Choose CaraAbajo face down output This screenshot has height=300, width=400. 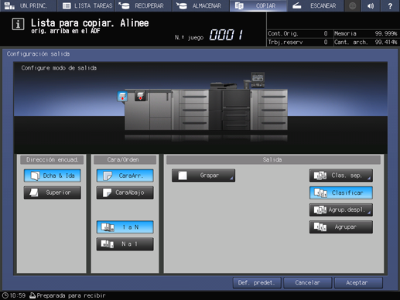tap(125, 193)
